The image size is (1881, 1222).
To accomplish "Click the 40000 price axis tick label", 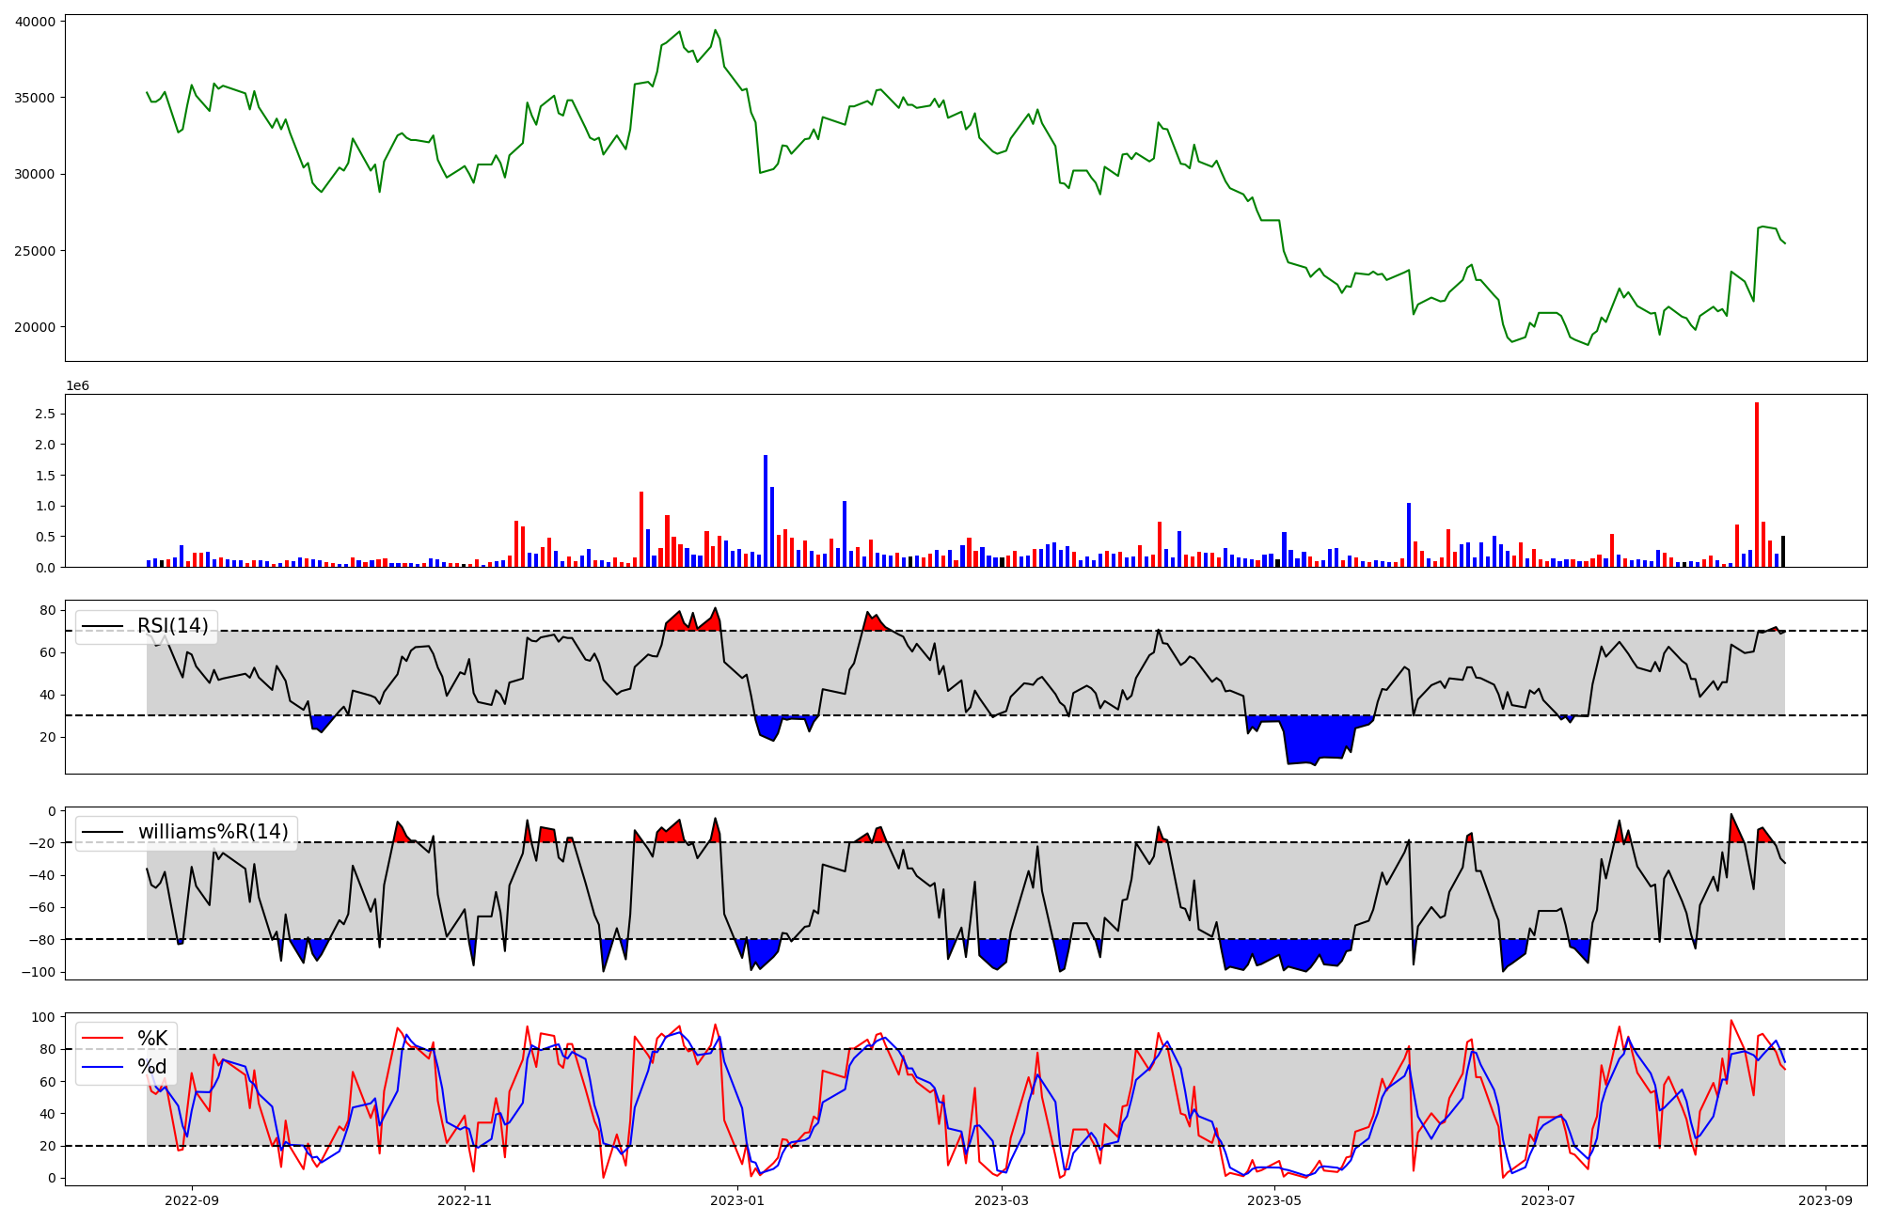I will 35,21.
